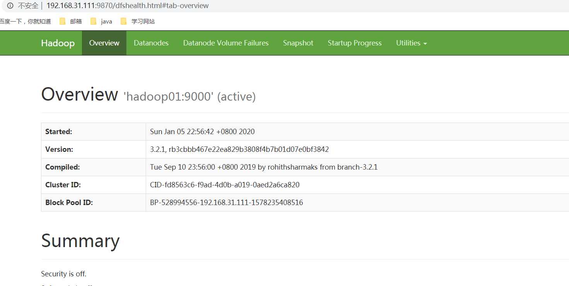Click the Block Pool ID: label cell
Screen dimensions: 569x286
point(94,203)
